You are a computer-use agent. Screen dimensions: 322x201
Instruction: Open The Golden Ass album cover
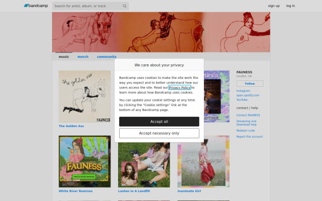85,96
